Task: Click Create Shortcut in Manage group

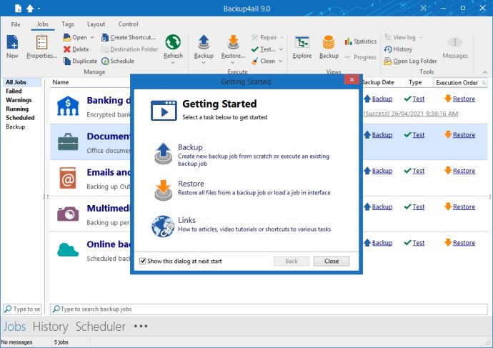Action: point(129,37)
